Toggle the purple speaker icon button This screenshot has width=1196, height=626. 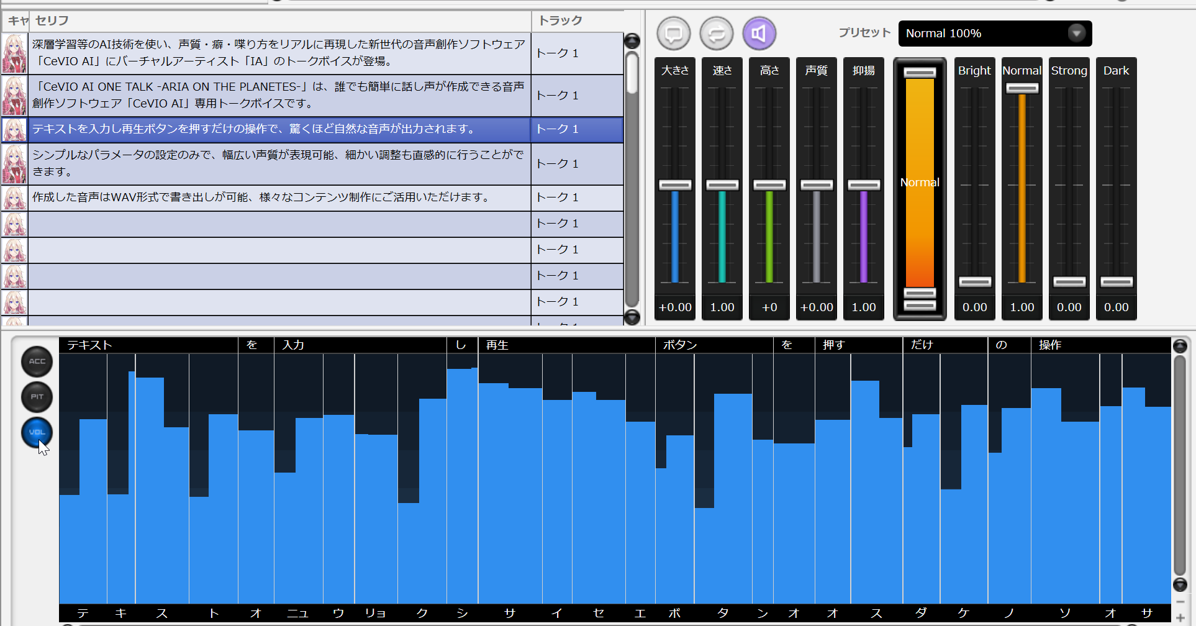point(759,34)
